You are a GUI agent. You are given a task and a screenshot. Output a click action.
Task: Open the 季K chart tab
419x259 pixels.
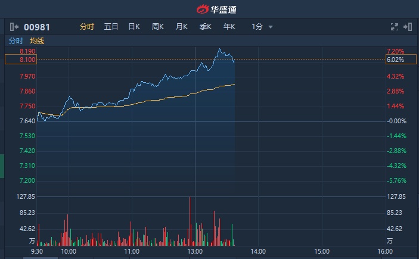tap(206, 27)
